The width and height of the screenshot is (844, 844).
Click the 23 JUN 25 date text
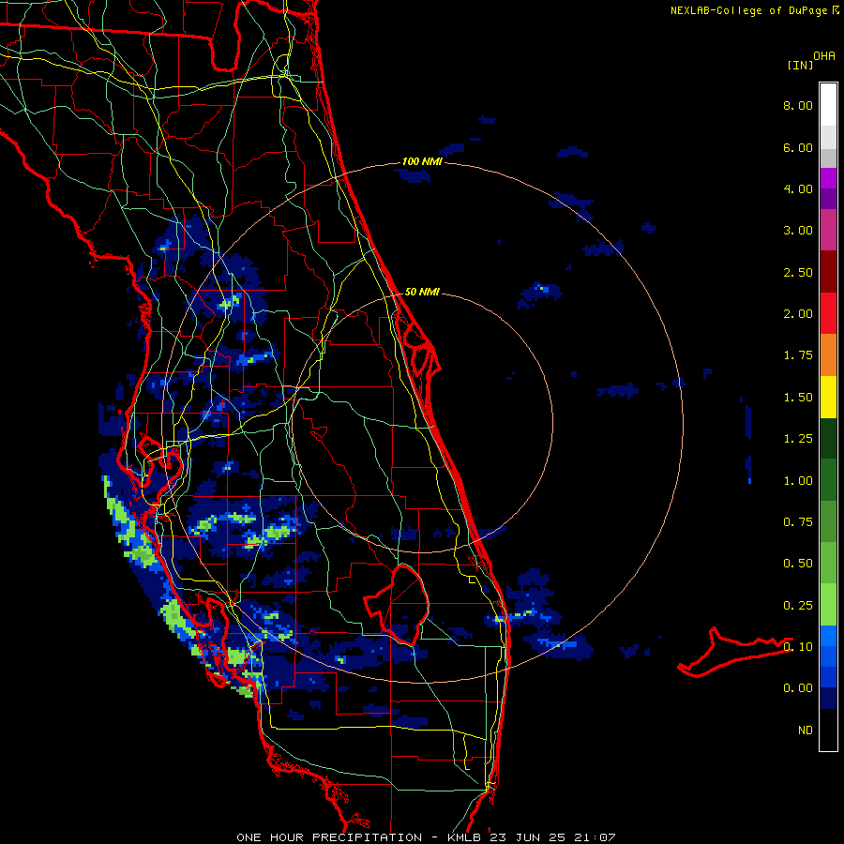(529, 837)
